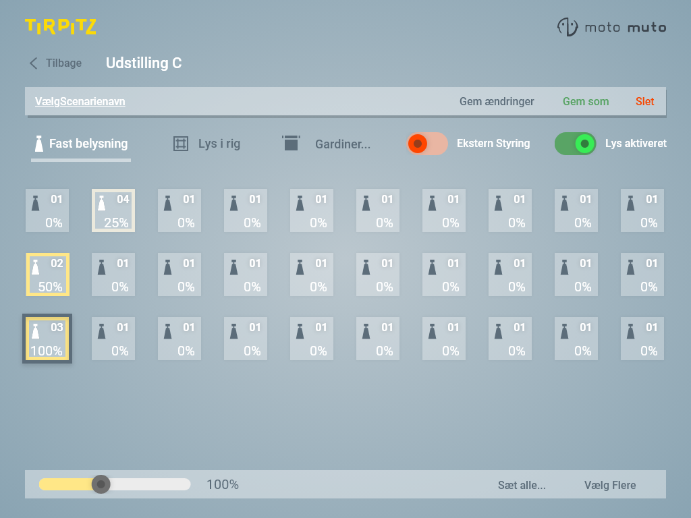This screenshot has height=518, width=691.
Task: Switch to the Lys i rig tab
Action: [x=219, y=144]
